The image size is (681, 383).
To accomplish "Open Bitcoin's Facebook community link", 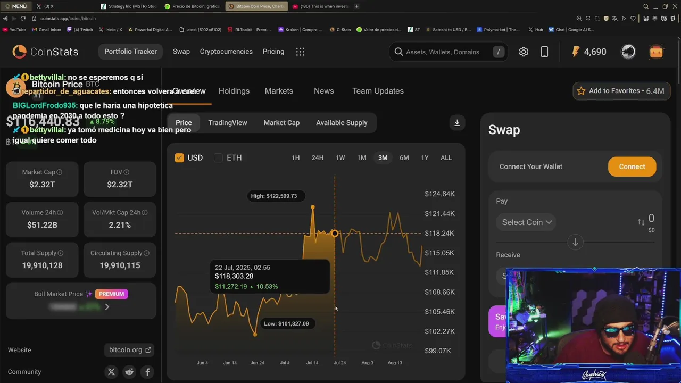I will pos(147,372).
